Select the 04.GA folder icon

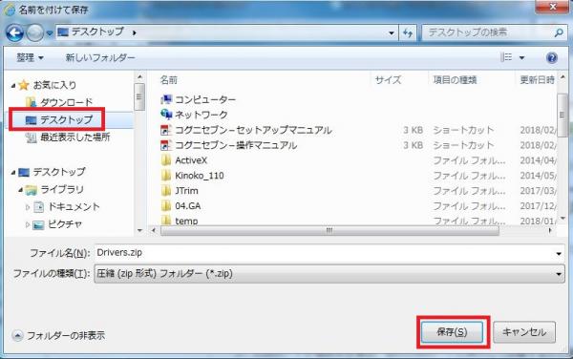tap(166, 206)
